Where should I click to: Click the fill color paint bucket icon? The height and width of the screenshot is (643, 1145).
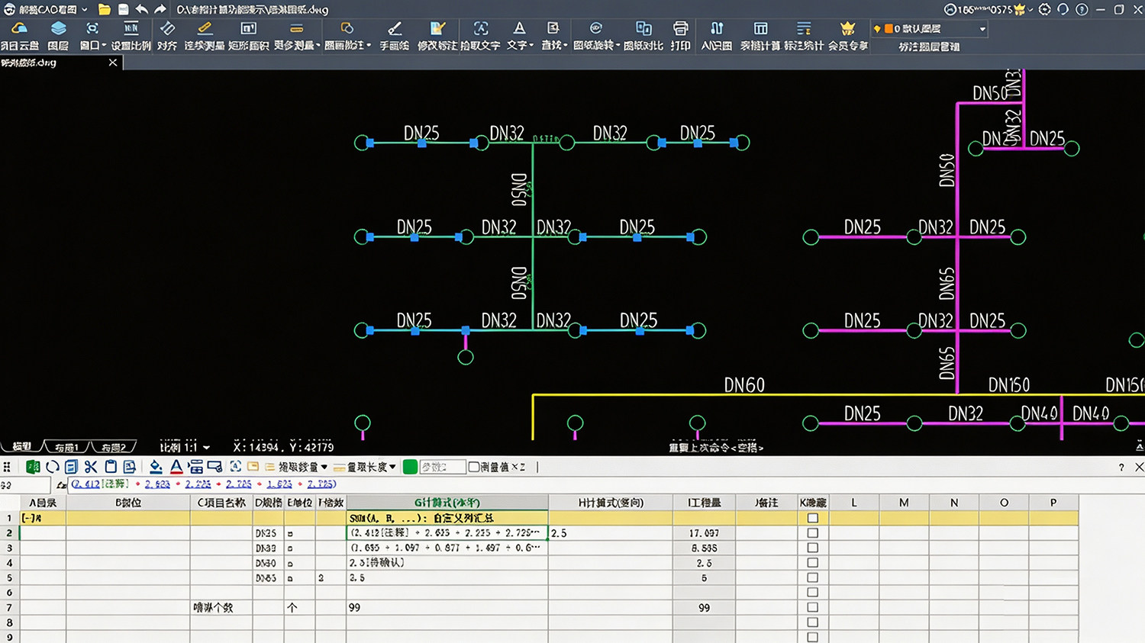point(156,467)
